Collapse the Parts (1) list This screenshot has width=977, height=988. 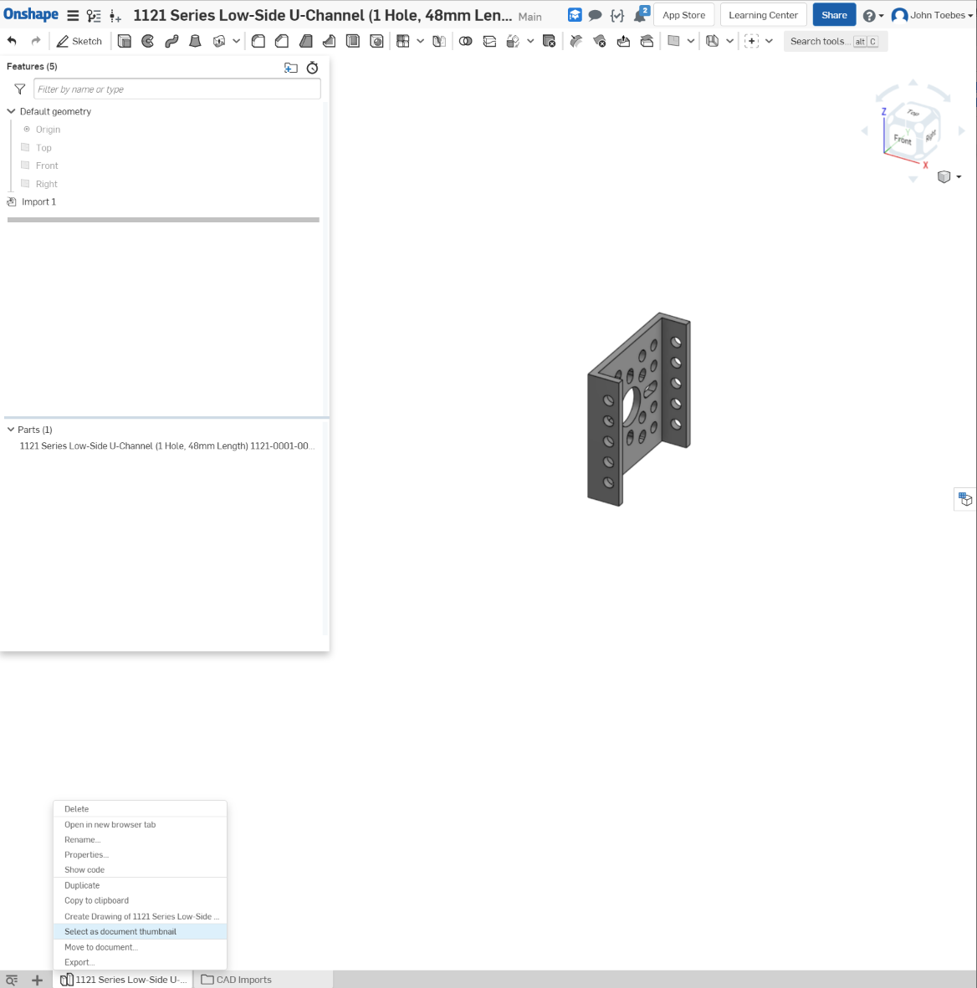[x=11, y=429]
